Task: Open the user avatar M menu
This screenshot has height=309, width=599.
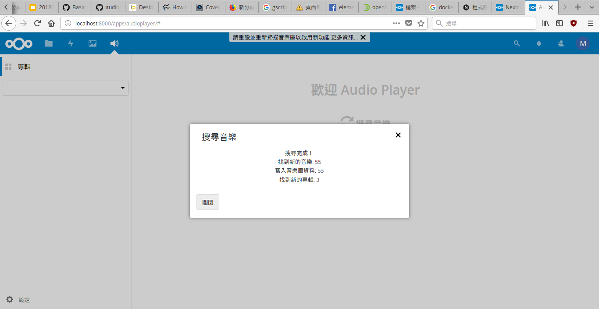Action: tap(583, 43)
